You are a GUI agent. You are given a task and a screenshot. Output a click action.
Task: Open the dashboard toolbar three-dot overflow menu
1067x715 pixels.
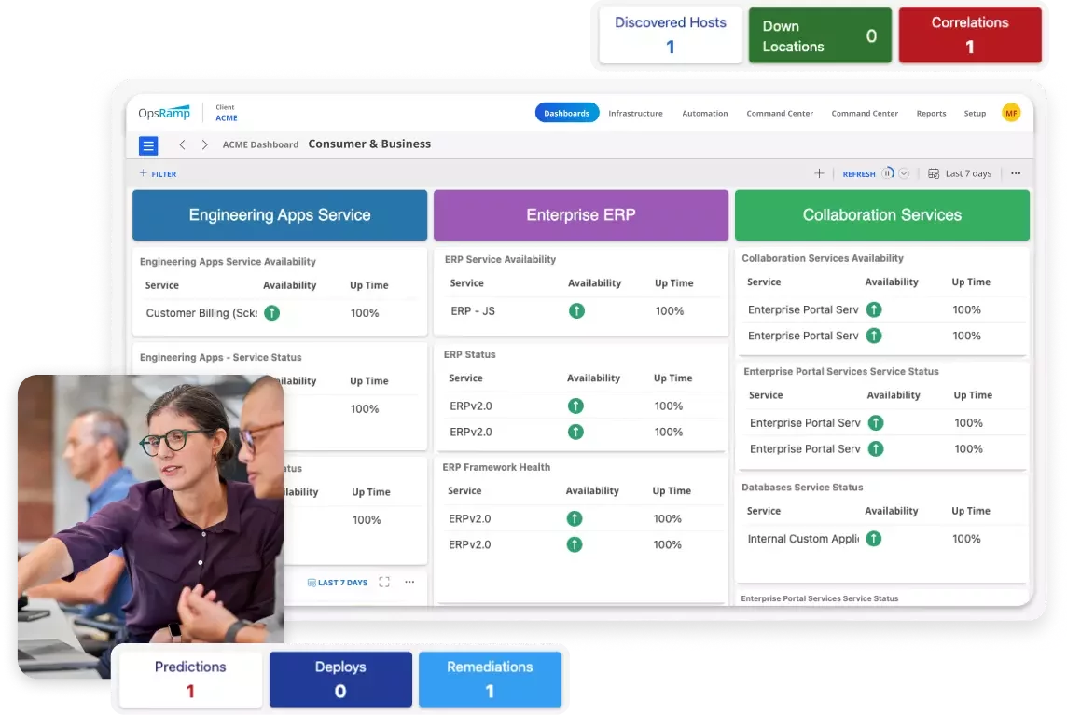pyautogui.click(x=1016, y=173)
